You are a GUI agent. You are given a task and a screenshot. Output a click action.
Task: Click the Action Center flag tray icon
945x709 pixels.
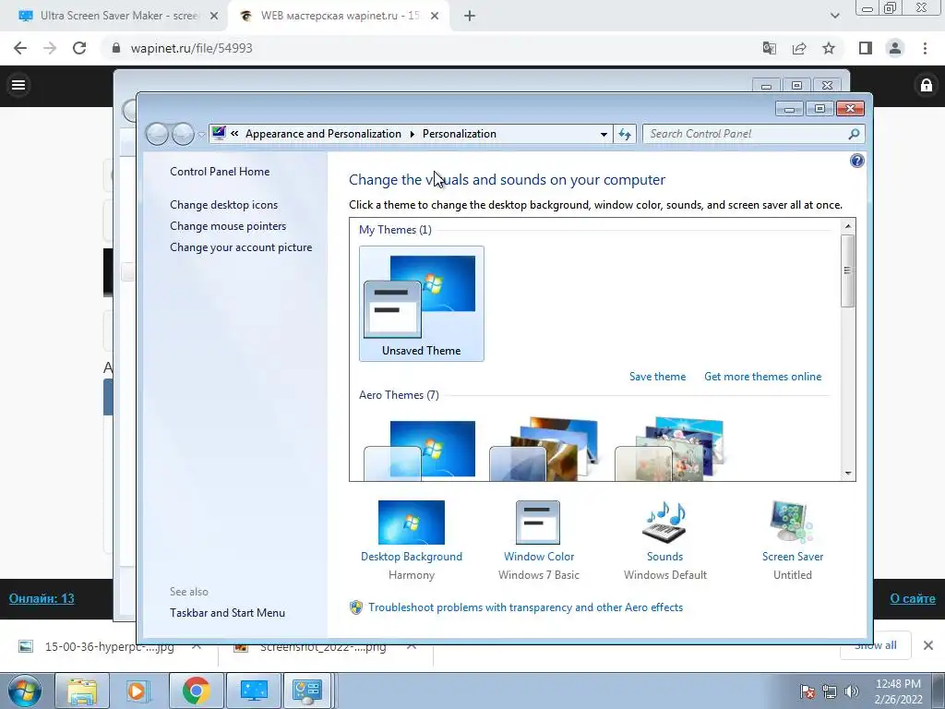click(807, 691)
